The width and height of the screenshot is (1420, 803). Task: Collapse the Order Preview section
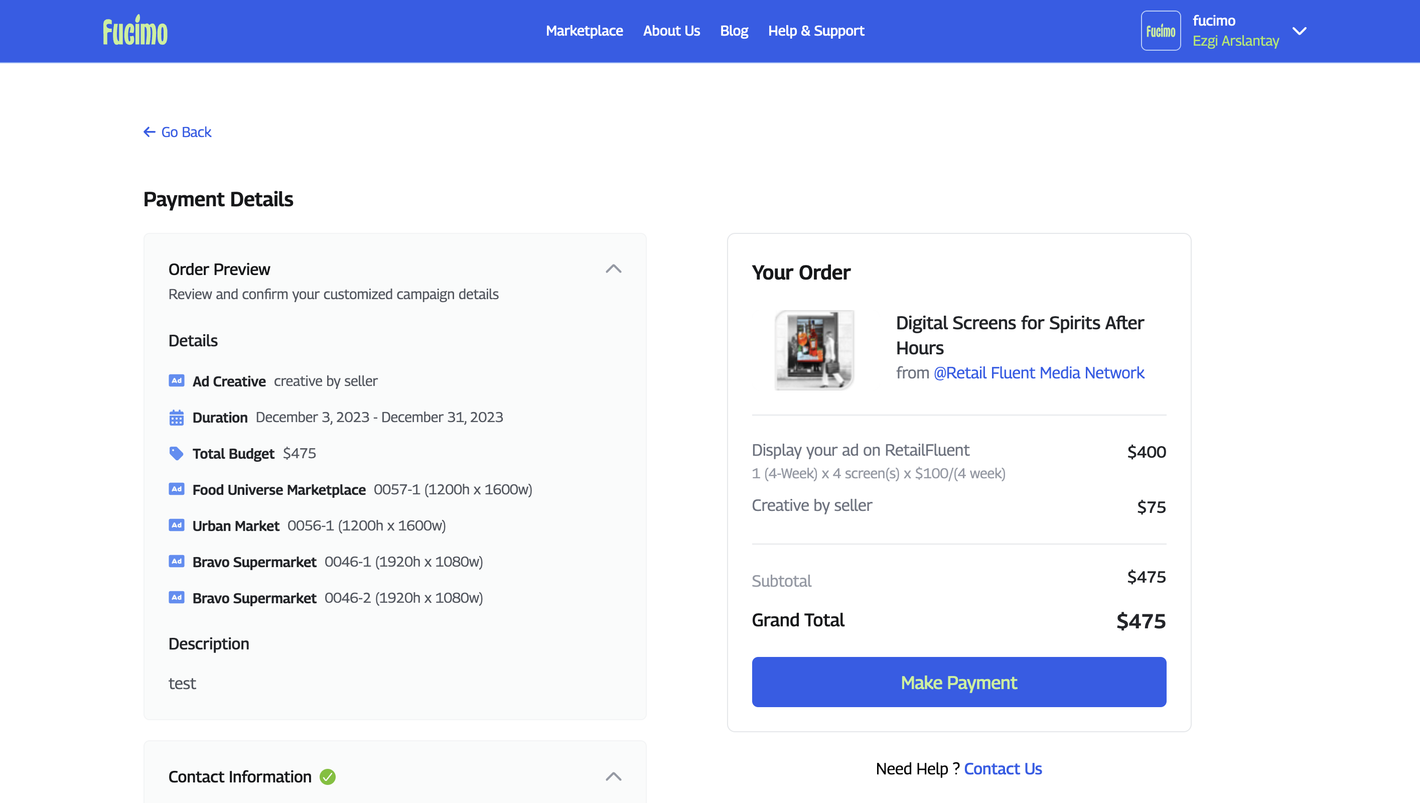tap(613, 269)
